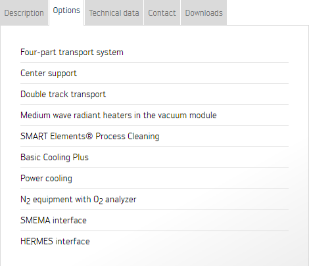Go to the Contact tab
The width and height of the screenshot is (309, 266).
click(162, 12)
